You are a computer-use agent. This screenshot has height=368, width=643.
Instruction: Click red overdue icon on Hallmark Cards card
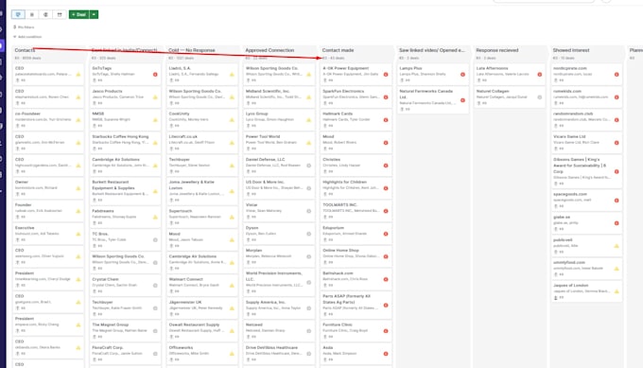click(x=386, y=120)
